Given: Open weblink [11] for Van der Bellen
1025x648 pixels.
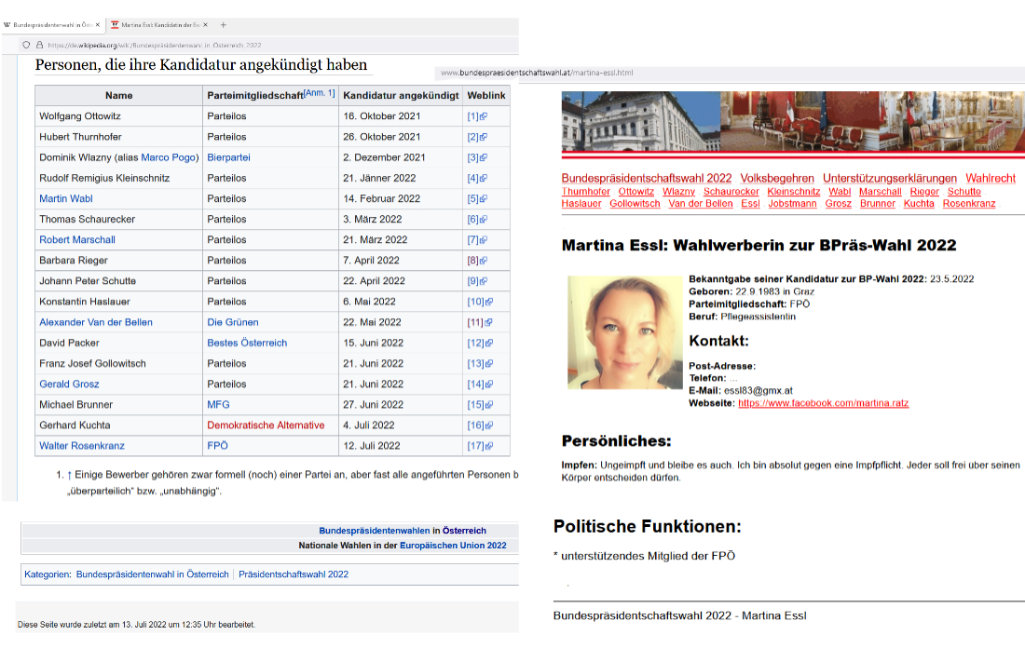Looking at the screenshot, I should pyautogui.click(x=474, y=322).
